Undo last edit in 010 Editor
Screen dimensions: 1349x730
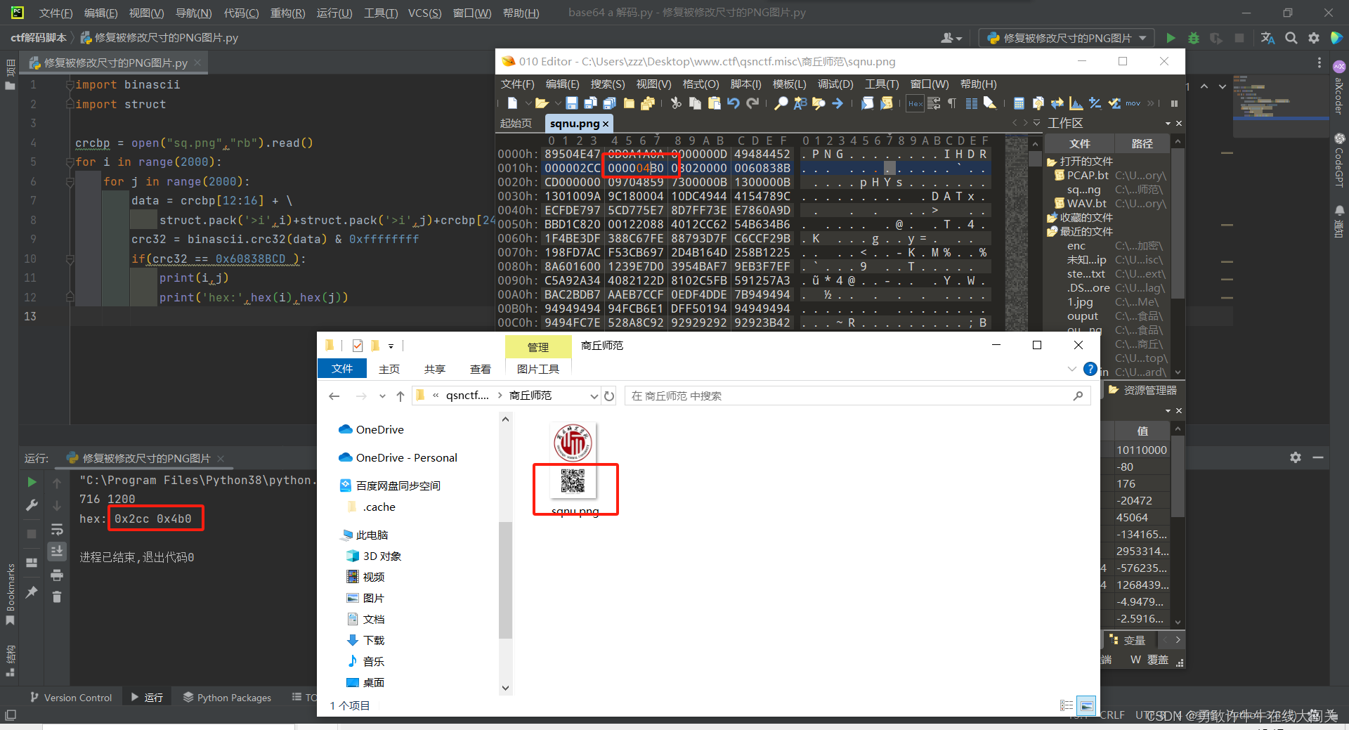pyautogui.click(x=733, y=103)
